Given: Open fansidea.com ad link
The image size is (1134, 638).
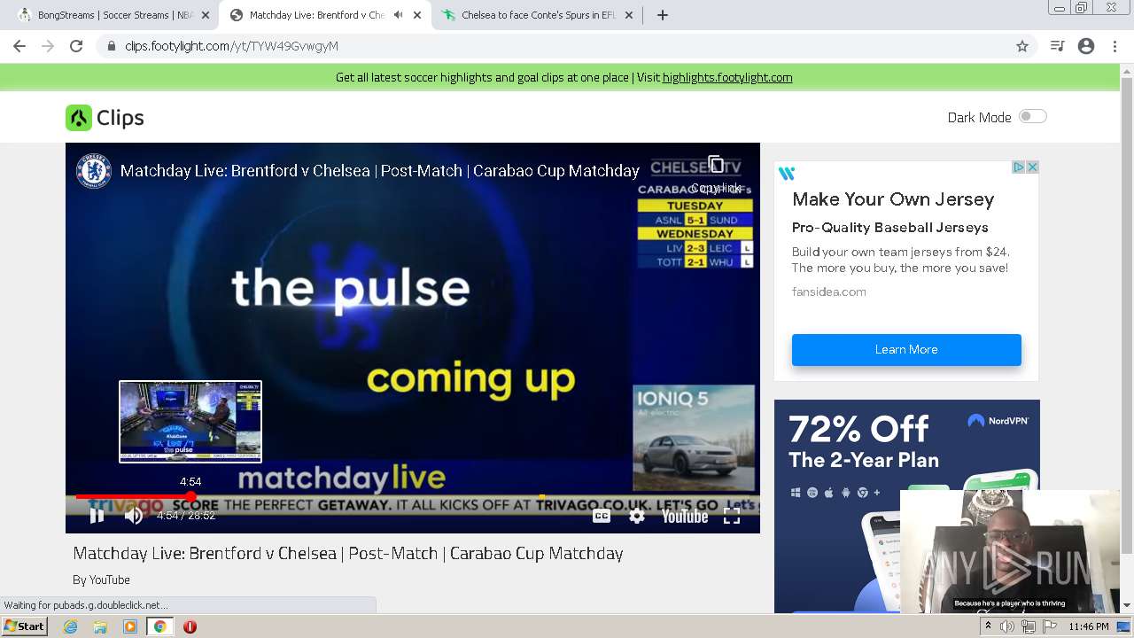Looking at the screenshot, I should click(x=829, y=292).
